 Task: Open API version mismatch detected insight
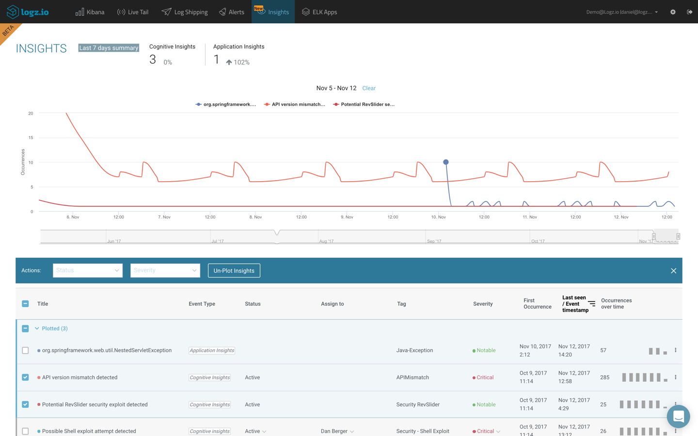(x=79, y=377)
